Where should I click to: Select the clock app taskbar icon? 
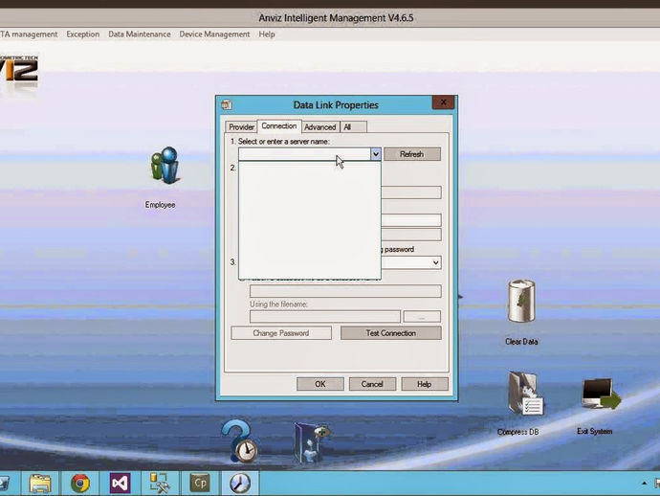coord(240,483)
